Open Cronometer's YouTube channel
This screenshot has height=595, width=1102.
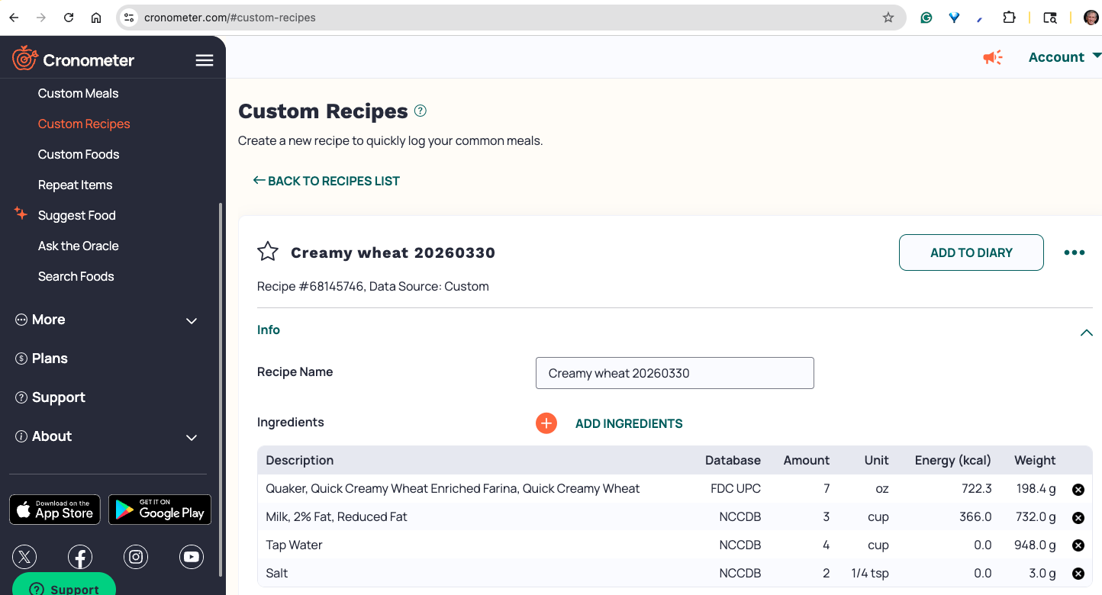(x=192, y=557)
